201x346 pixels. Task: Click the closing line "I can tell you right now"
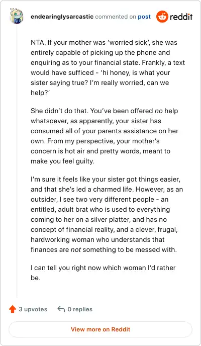tap(103, 273)
